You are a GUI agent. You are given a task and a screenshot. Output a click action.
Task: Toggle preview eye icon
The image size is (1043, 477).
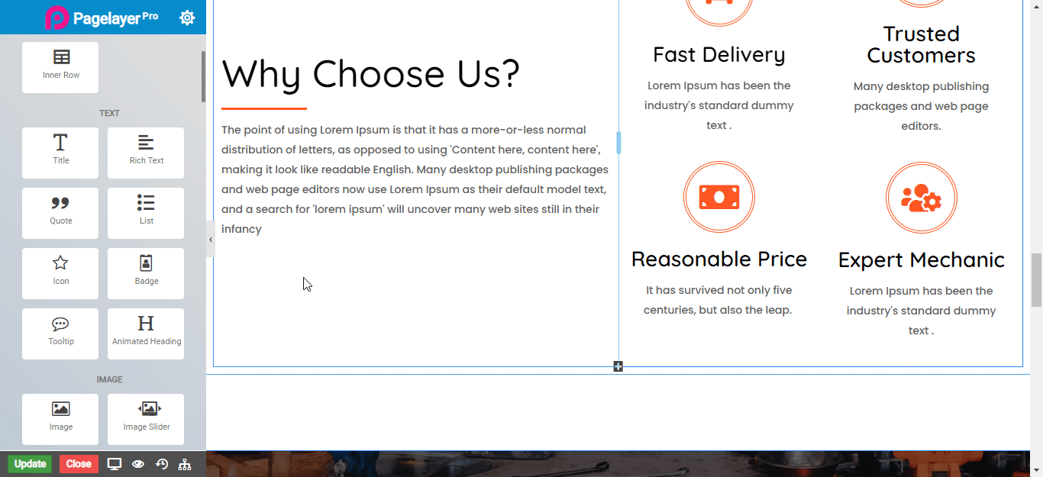click(138, 464)
